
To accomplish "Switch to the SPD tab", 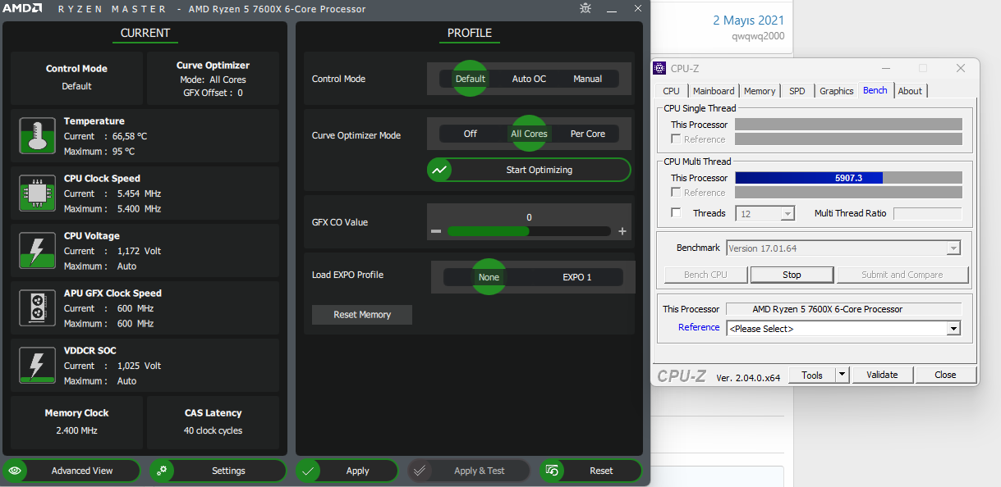I will coord(797,91).
